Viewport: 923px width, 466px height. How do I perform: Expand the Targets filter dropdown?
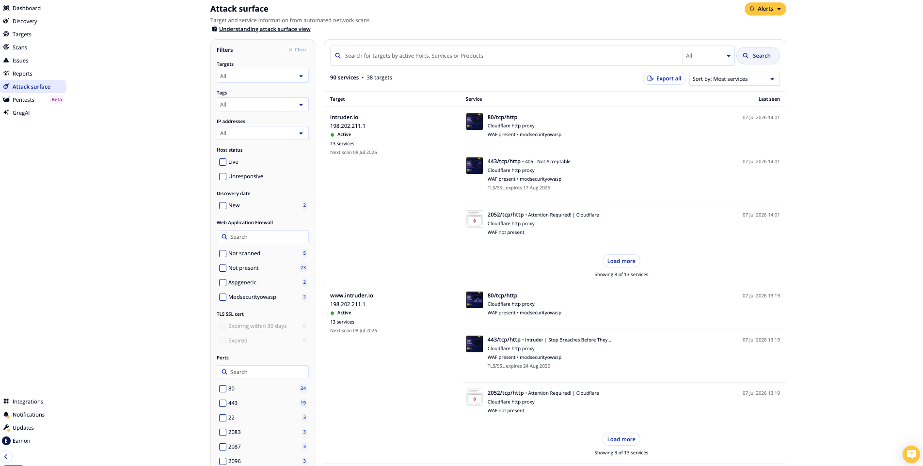click(x=262, y=76)
